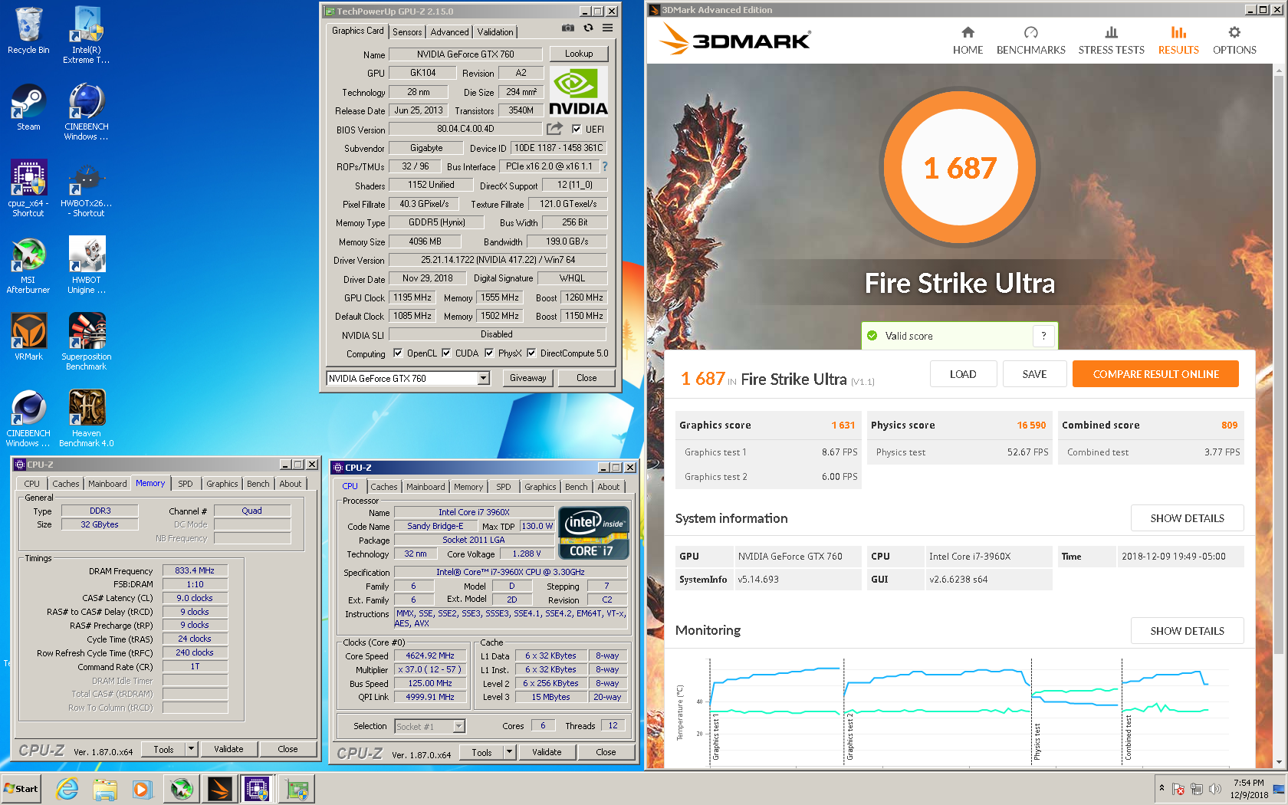The width and height of the screenshot is (1288, 805).
Task: Click SAVE button in 3DMark
Action: 1034,374
